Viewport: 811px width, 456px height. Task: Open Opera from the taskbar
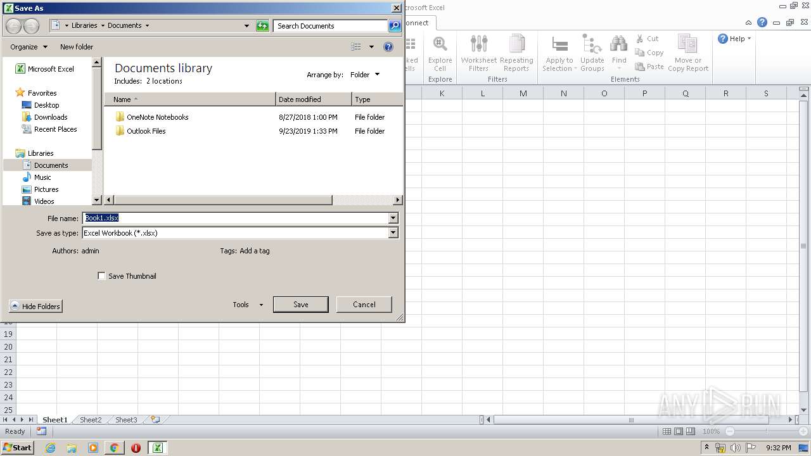coord(136,448)
